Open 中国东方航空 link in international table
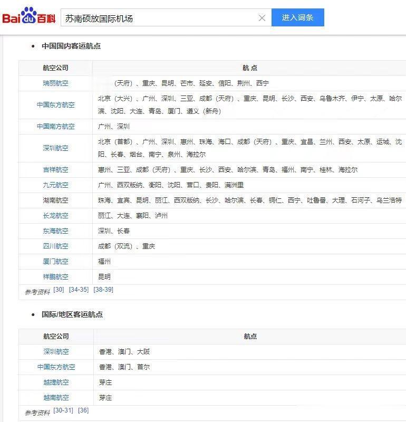This screenshot has height=422, width=406. point(56,367)
